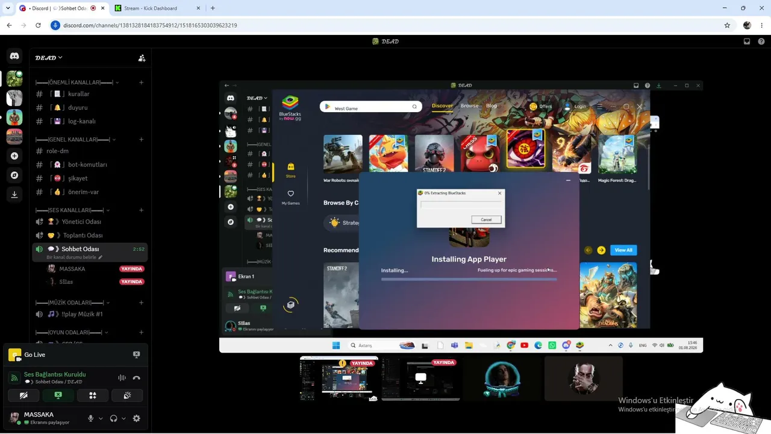The image size is (771, 434).
Task: Click Add a Server plus icon
Action: click(x=14, y=156)
